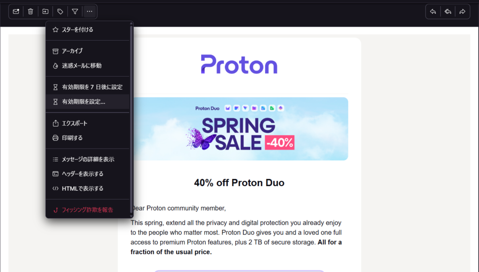Open the filter funnel dropdown
The image size is (479, 272).
75,11
